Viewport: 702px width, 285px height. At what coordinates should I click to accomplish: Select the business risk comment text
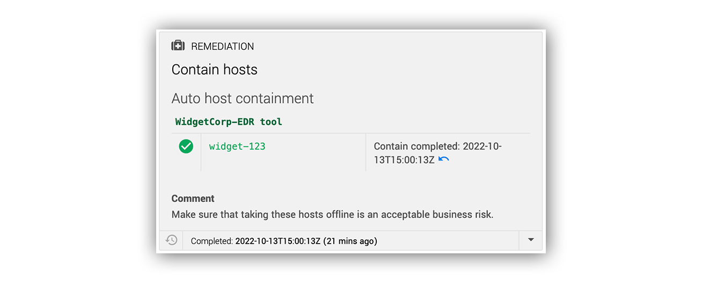click(332, 215)
